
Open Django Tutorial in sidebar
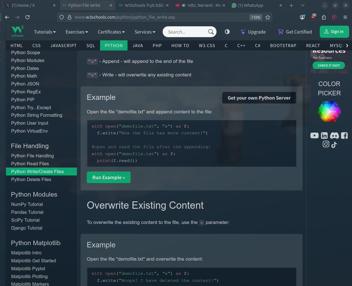click(x=27, y=228)
